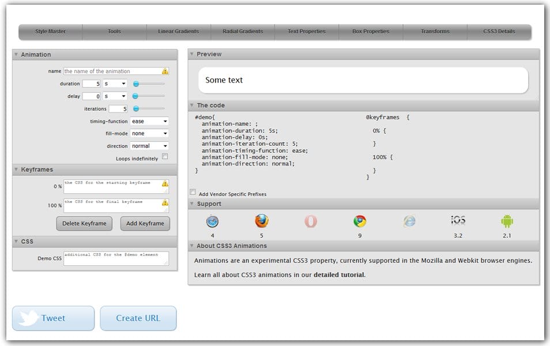Open the fill-mode dropdown
The image size is (550, 346).
(149, 134)
